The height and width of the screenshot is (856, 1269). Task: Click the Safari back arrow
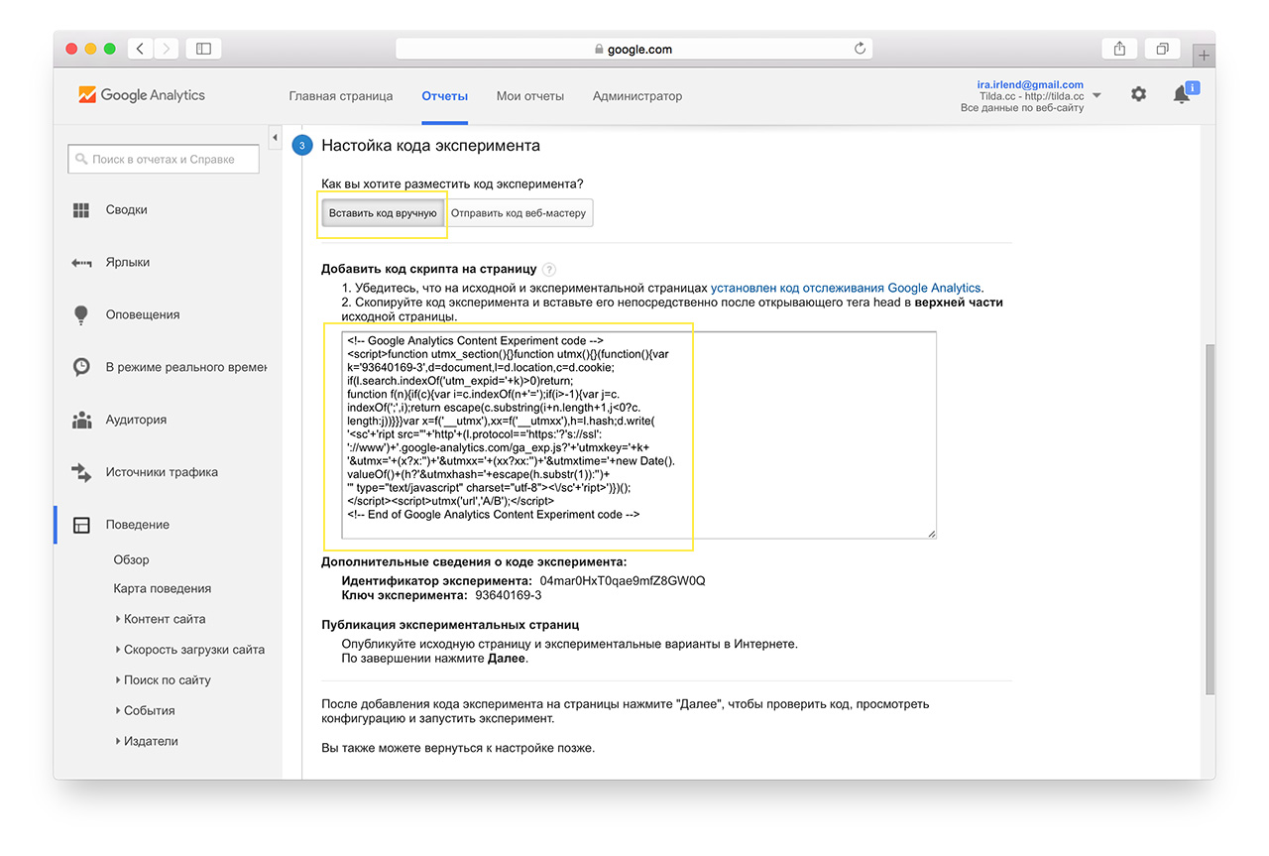140,48
